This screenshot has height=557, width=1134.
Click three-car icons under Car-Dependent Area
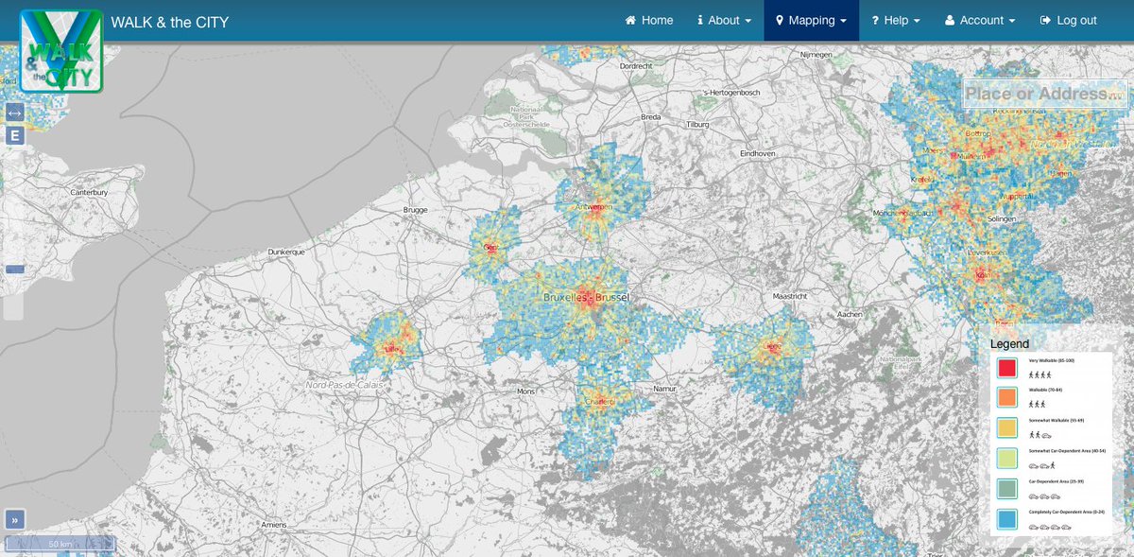(x=1043, y=496)
